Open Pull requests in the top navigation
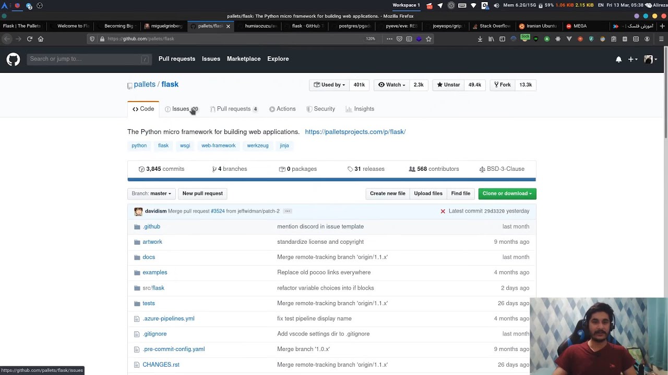This screenshot has width=668, height=375. [177, 59]
